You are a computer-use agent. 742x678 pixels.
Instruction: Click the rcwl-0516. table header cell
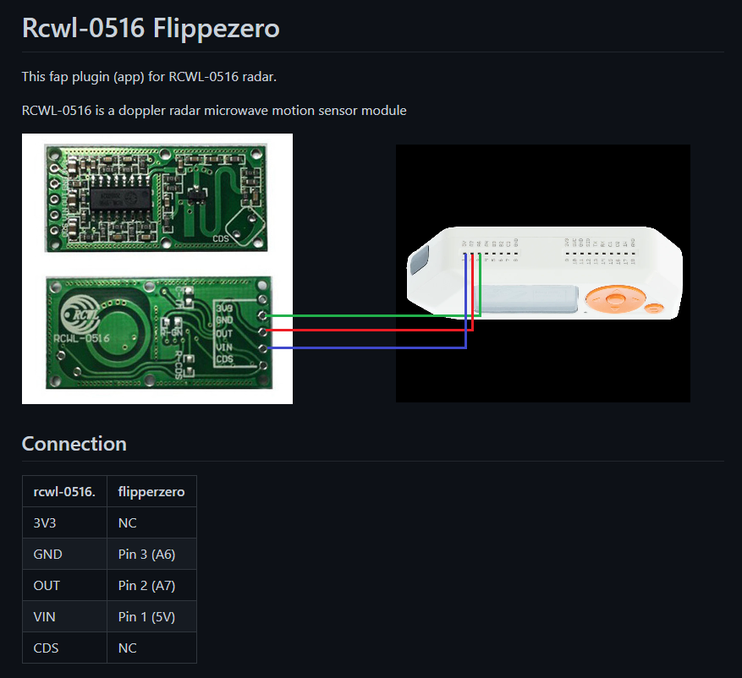[64, 491]
